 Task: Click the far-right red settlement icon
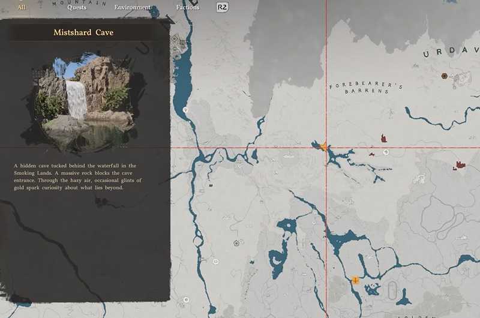click(460, 164)
